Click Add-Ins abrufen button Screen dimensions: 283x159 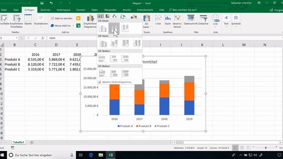61,18
